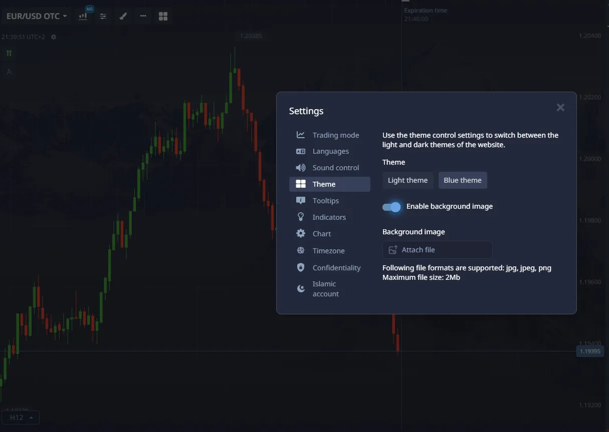609x432 pixels.
Task: Open the chart type candlestick icon
Action: click(x=83, y=16)
